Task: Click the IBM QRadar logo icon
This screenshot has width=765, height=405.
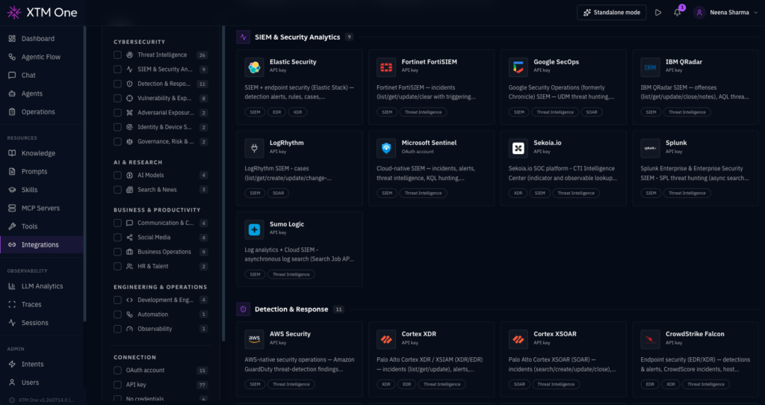Action: click(x=651, y=67)
